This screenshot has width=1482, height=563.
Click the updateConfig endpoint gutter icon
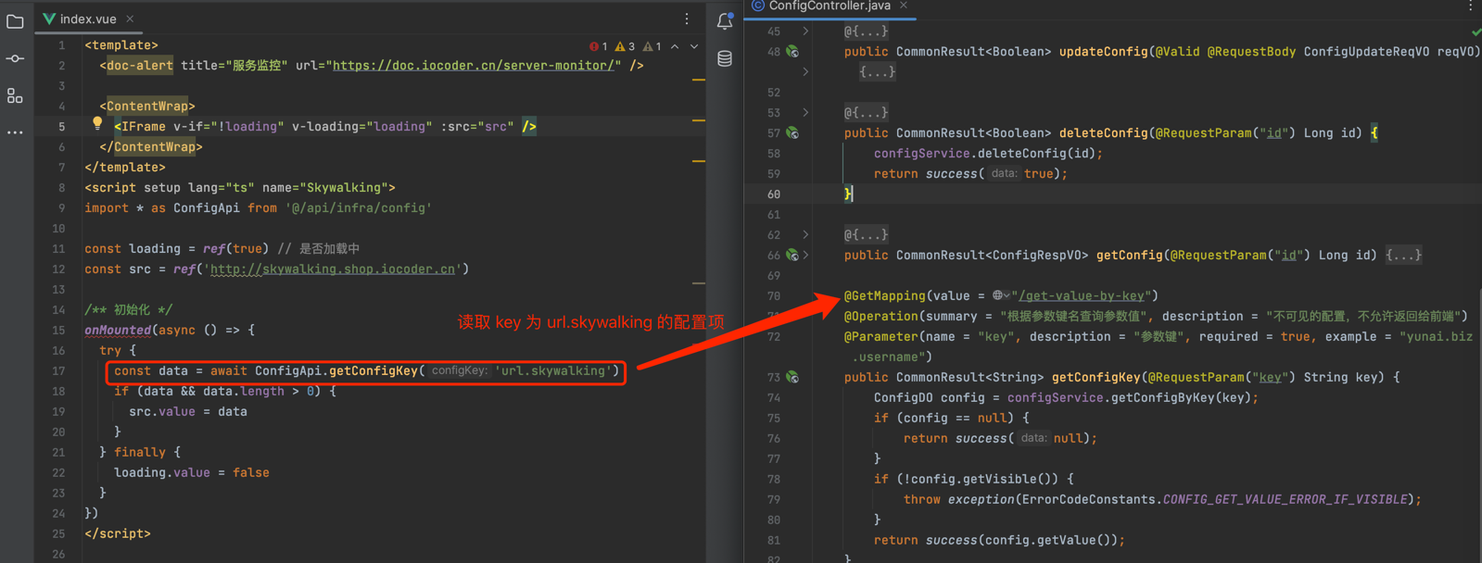coord(792,52)
